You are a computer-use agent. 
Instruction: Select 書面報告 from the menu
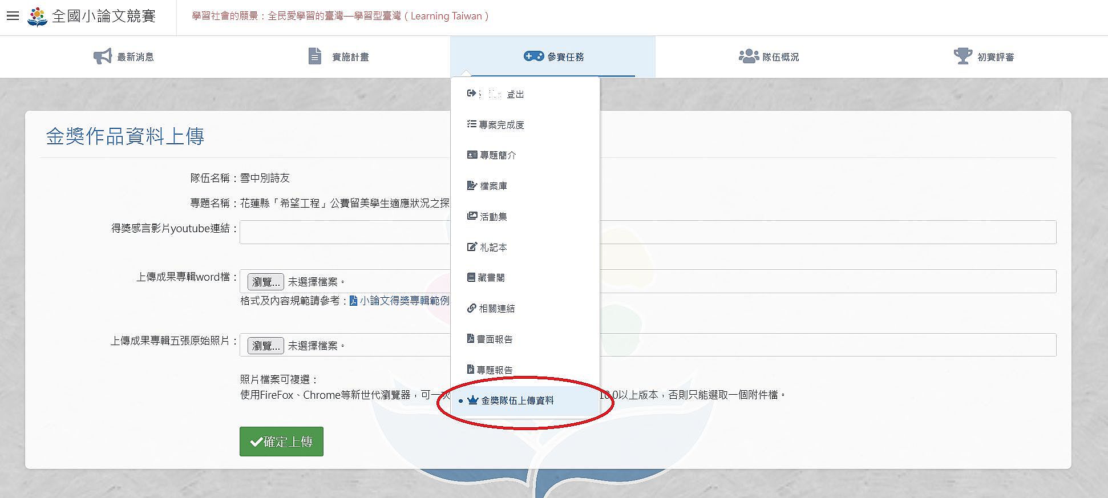click(x=490, y=339)
